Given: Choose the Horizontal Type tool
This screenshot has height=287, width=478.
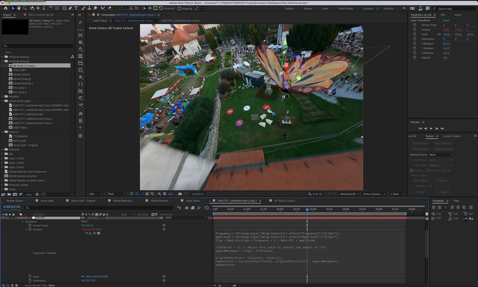Looking at the screenshot, I should 76,8.
